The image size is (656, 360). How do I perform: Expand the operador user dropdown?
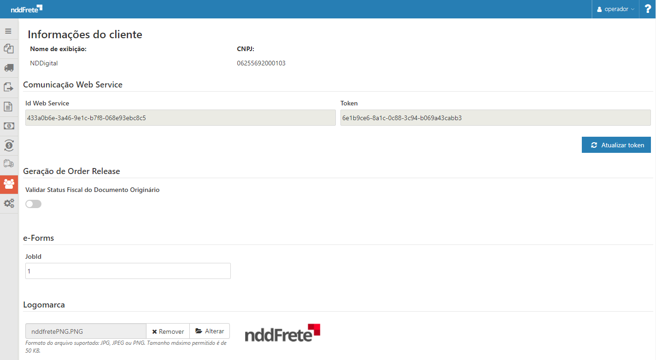615,9
